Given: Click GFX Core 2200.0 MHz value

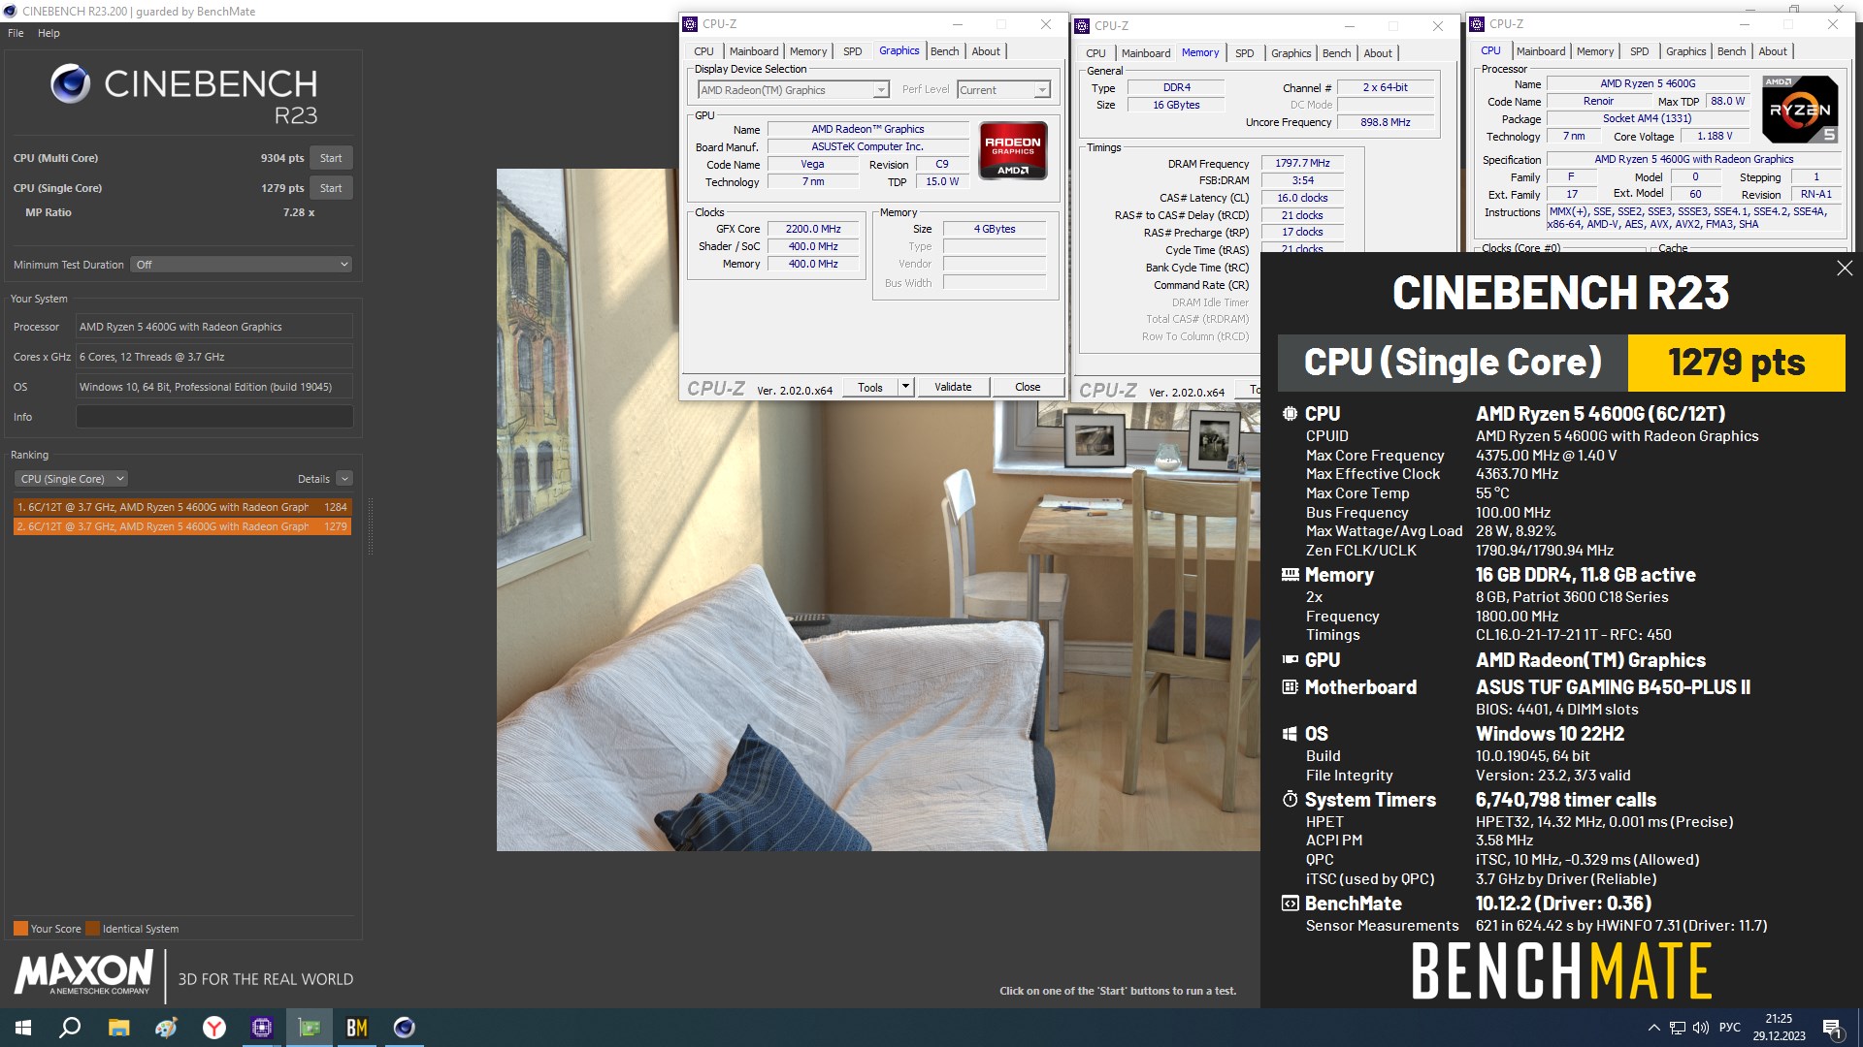Looking at the screenshot, I should click(x=813, y=230).
